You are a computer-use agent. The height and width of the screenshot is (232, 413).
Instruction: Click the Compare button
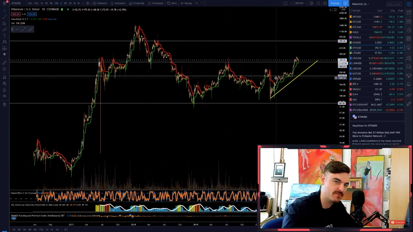pos(100,3)
